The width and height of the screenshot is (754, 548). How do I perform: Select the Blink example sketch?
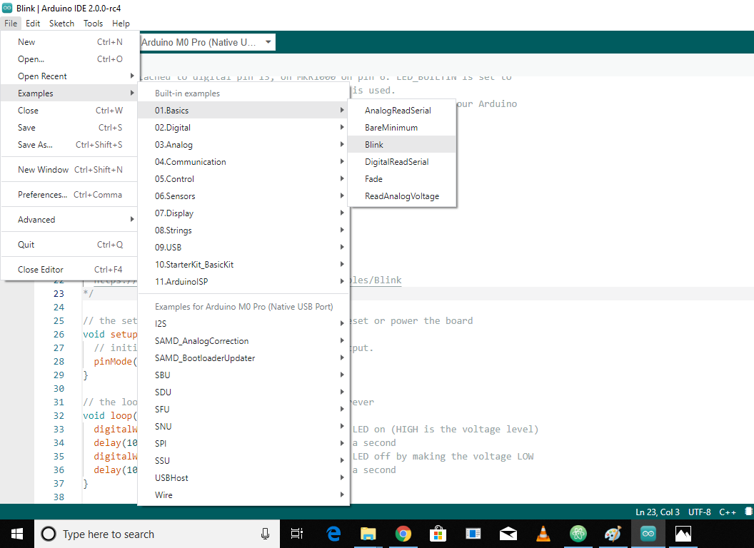click(x=402, y=145)
